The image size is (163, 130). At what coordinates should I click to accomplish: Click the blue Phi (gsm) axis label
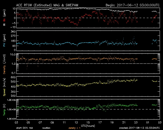pyautogui.click(x=5, y=42)
